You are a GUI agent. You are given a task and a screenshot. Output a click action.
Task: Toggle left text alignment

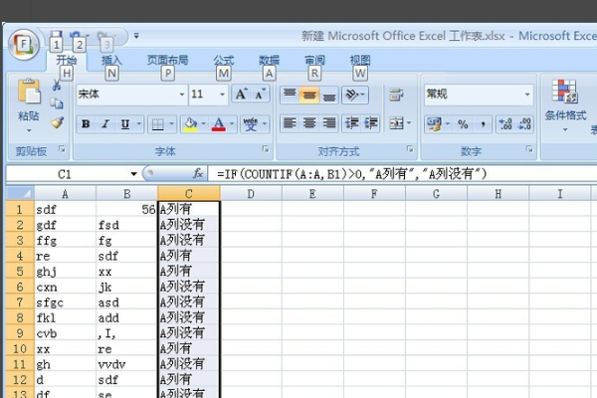290,123
